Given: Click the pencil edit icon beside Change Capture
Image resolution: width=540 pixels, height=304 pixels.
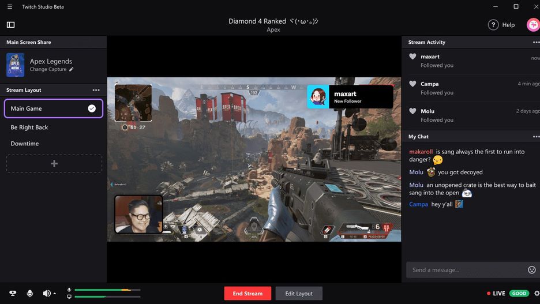Looking at the screenshot, I should click(72, 69).
